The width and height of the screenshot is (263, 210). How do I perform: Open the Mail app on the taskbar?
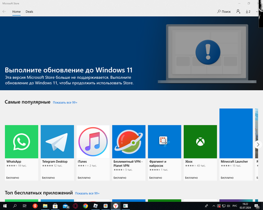pyautogui.click(x=66, y=206)
